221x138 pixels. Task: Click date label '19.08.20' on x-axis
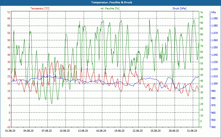(x=119, y=131)
